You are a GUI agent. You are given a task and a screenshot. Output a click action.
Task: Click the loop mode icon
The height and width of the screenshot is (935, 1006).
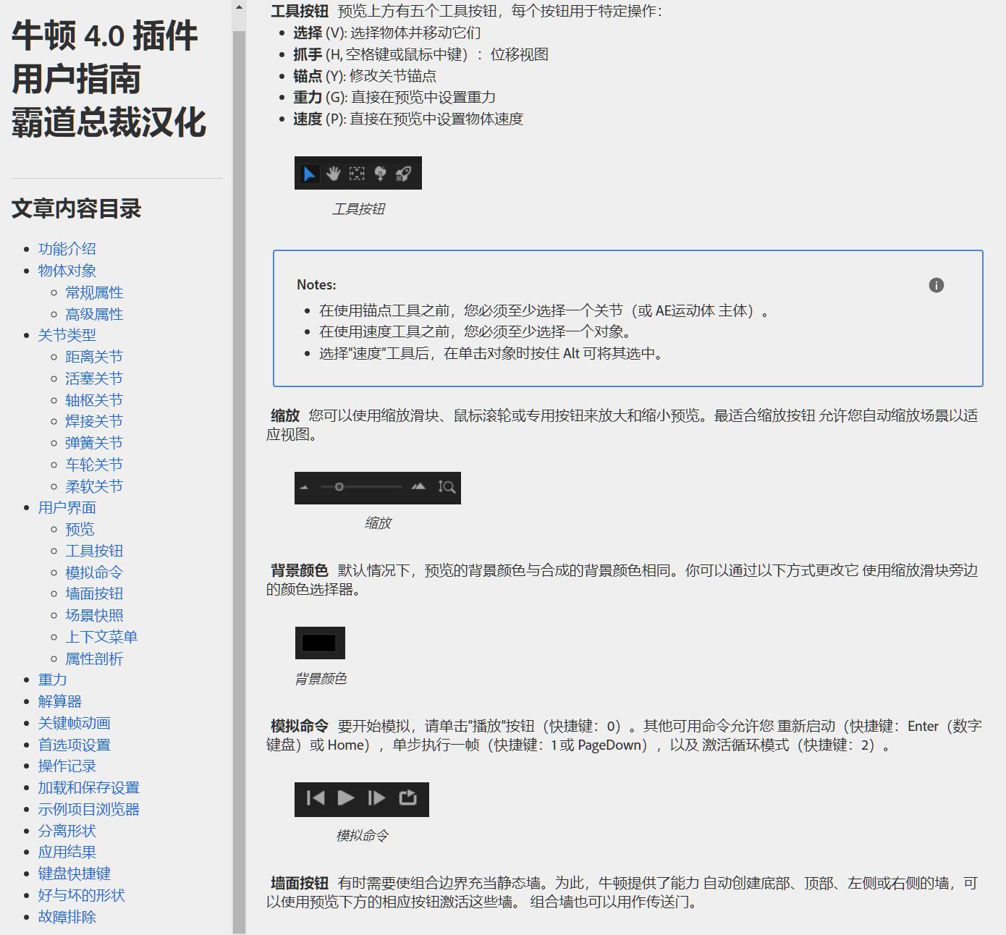point(407,797)
